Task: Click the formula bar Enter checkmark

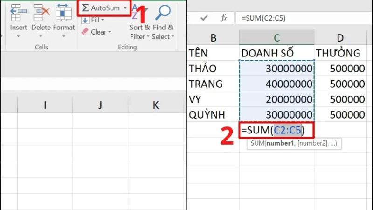Action: (204, 18)
